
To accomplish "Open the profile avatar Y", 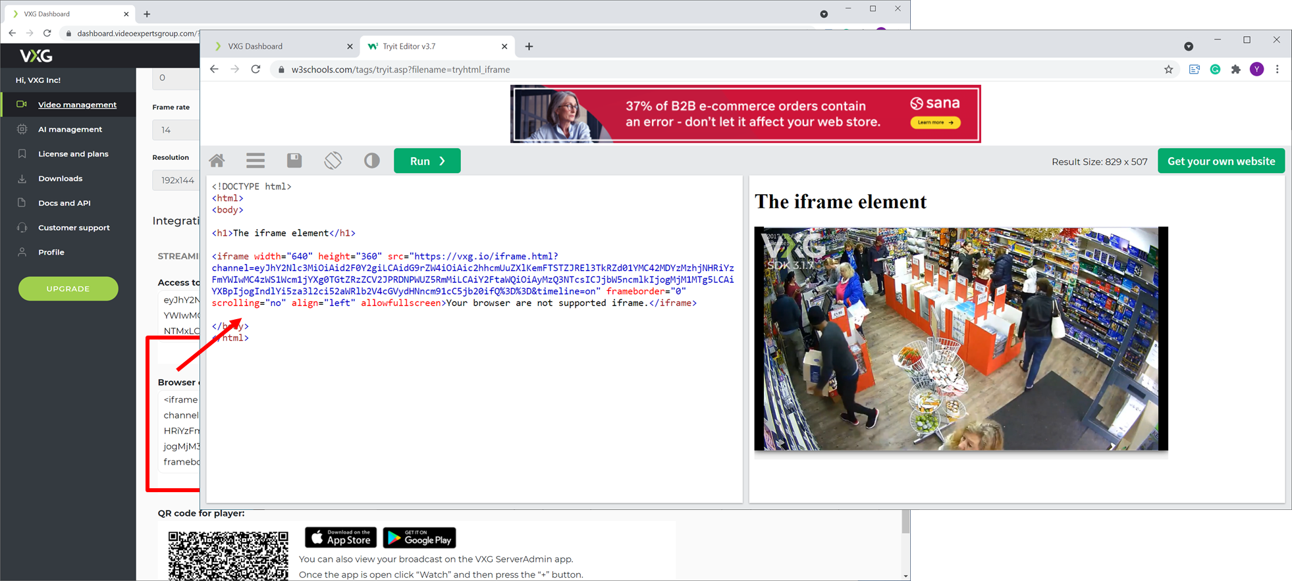I will point(1257,70).
